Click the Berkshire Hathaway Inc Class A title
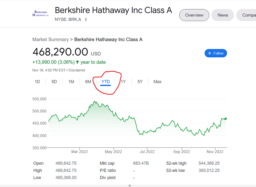 pos(113,10)
